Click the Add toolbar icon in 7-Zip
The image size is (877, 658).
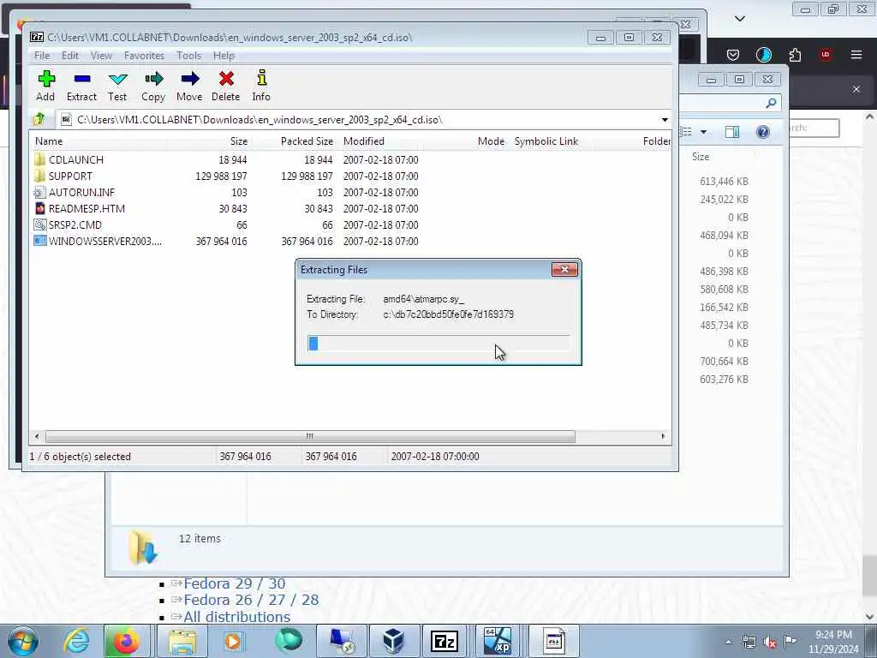pyautogui.click(x=46, y=86)
